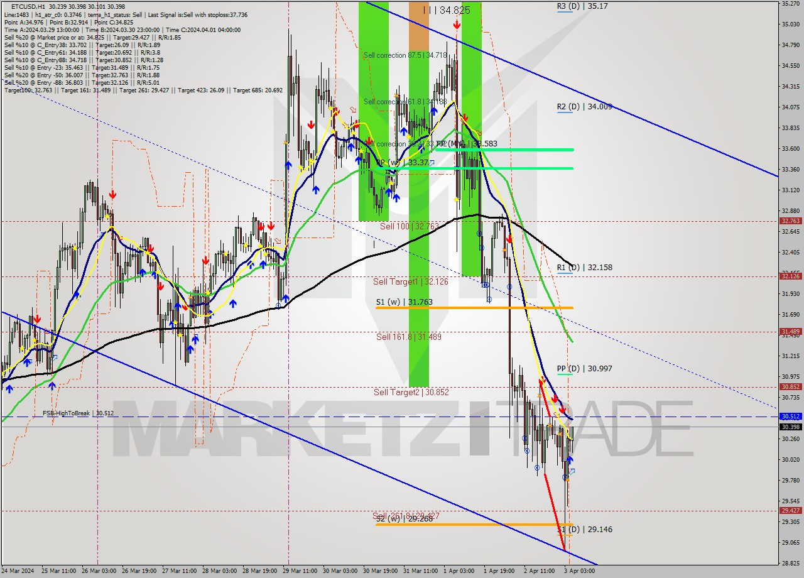This screenshot has height=578, width=804.
Task: Click the 'Sell 161.8 | 31.489' chart label
Action: (409, 337)
